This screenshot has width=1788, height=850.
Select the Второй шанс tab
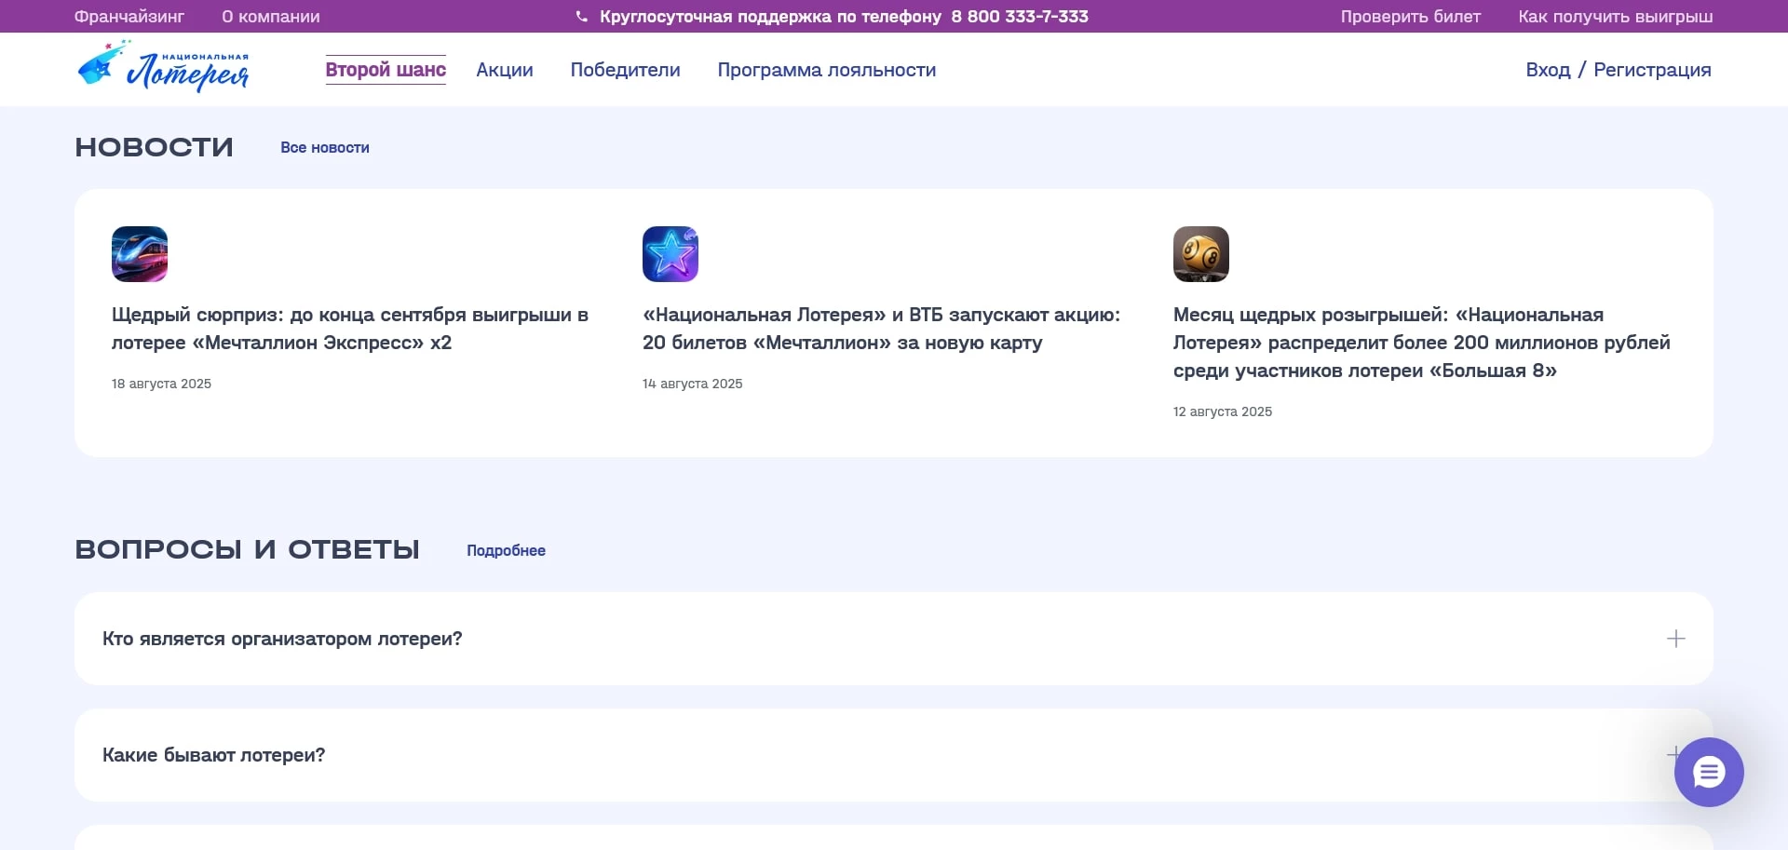point(386,69)
